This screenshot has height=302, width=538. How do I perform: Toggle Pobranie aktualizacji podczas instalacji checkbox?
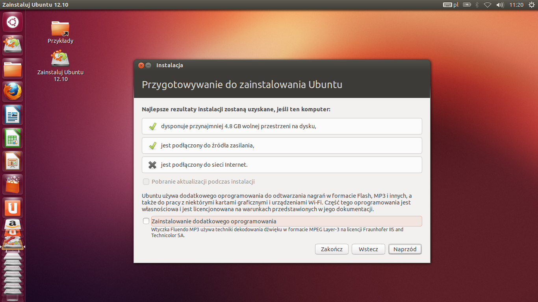pos(146,182)
